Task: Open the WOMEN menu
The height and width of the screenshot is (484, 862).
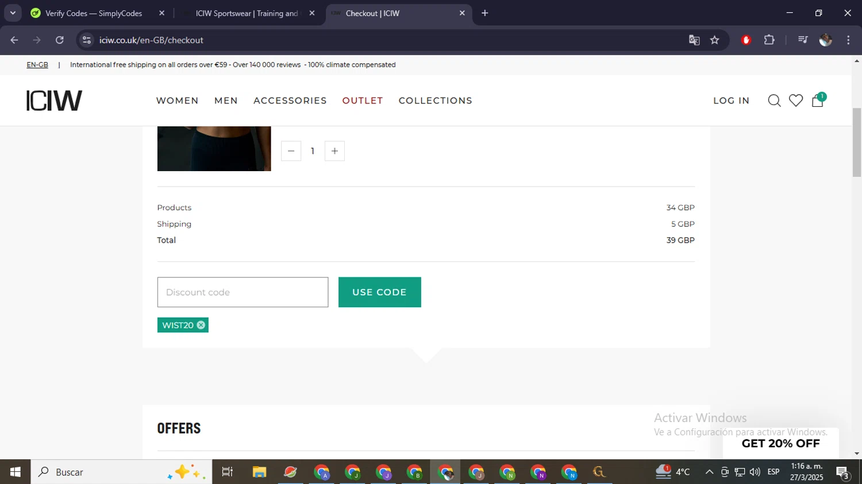Action: (178, 100)
